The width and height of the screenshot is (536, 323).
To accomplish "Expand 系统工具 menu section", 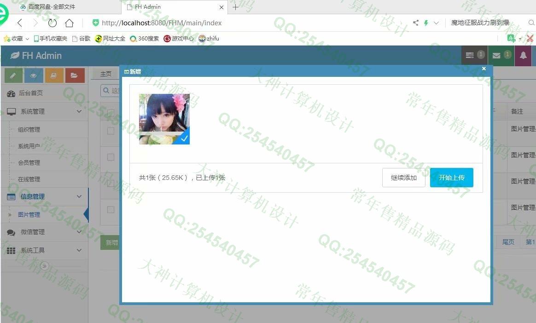I will pyautogui.click(x=44, y=250).
